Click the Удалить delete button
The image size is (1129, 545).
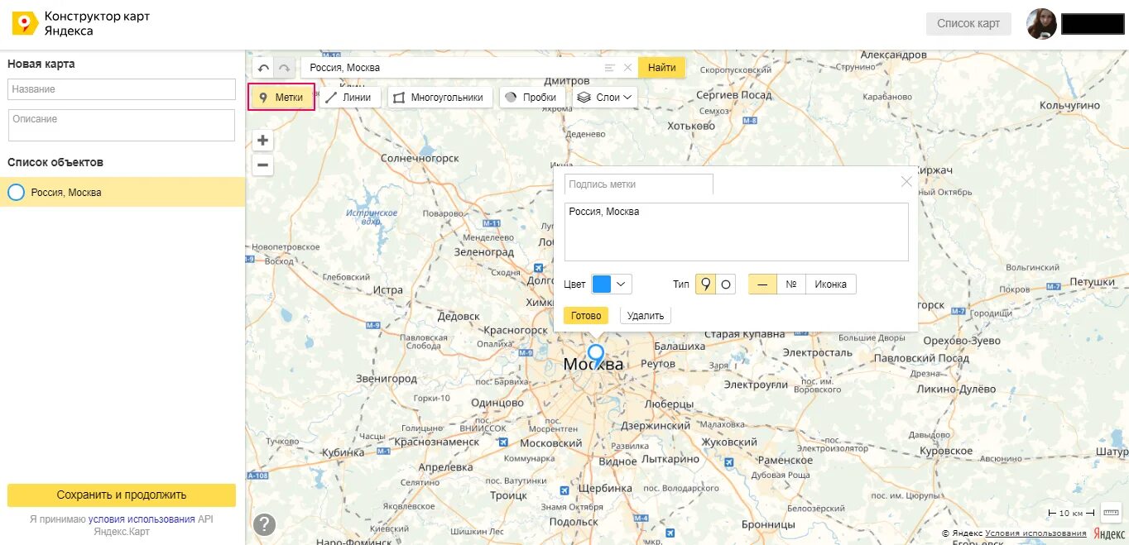coord(646,316)
